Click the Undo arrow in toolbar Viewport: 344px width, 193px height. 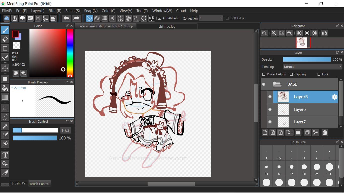(x=66, y=18)
